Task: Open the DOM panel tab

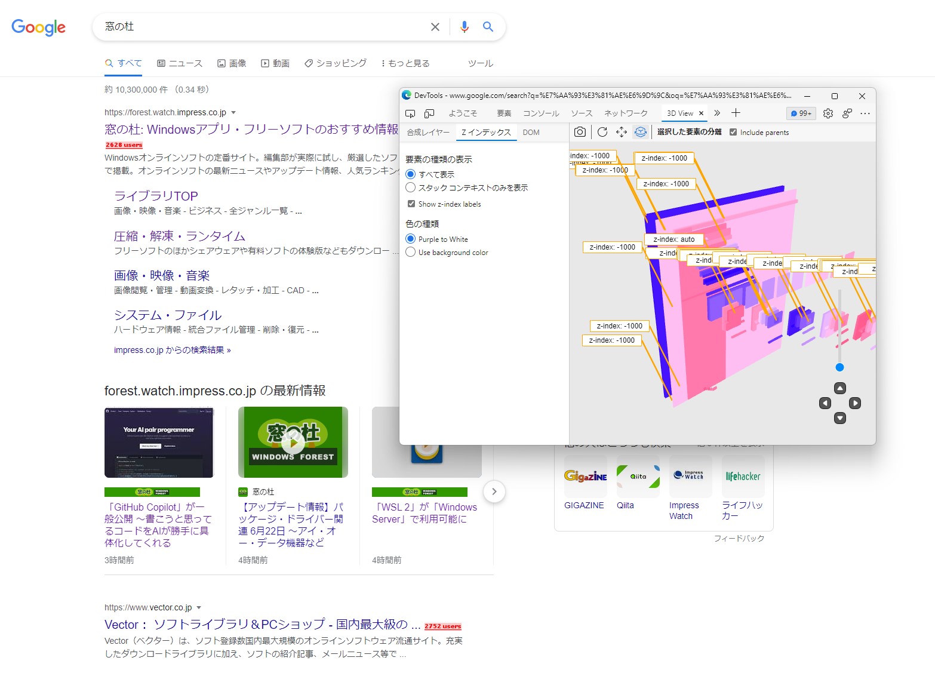Action: (531, 133)
